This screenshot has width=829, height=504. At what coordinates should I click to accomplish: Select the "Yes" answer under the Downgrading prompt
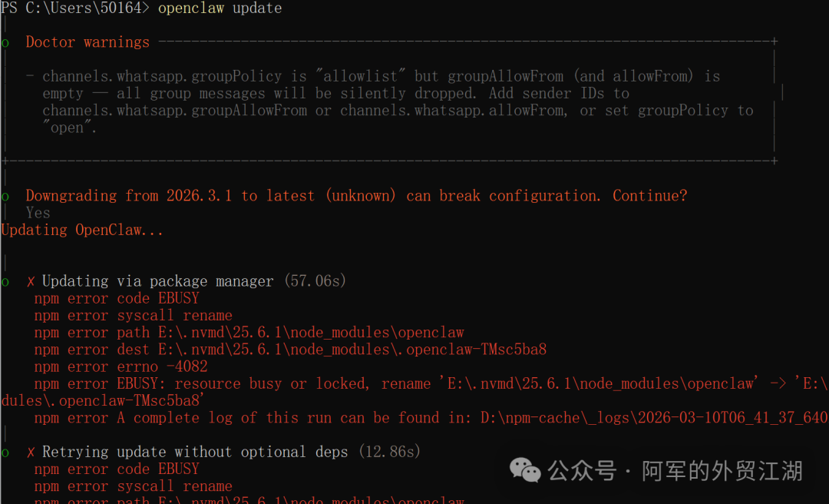[x=38, y=213]
